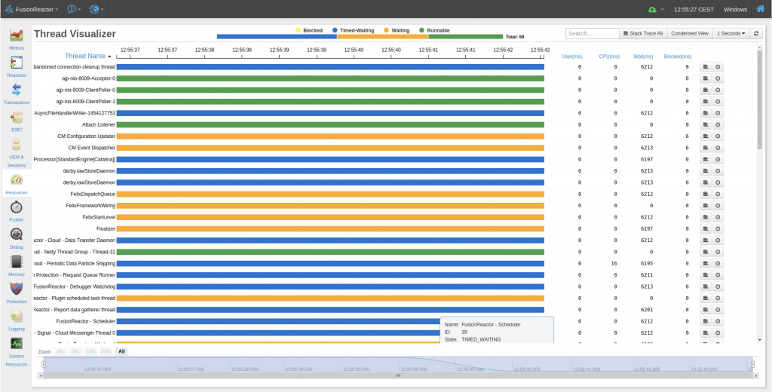Open the cloud status dropdown
The width and height of the screenshot is (772, 392).
(x=656, y=9)
